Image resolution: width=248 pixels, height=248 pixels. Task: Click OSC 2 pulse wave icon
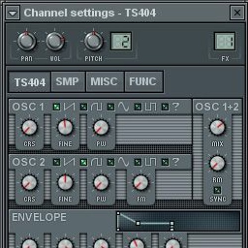[151, 162]
